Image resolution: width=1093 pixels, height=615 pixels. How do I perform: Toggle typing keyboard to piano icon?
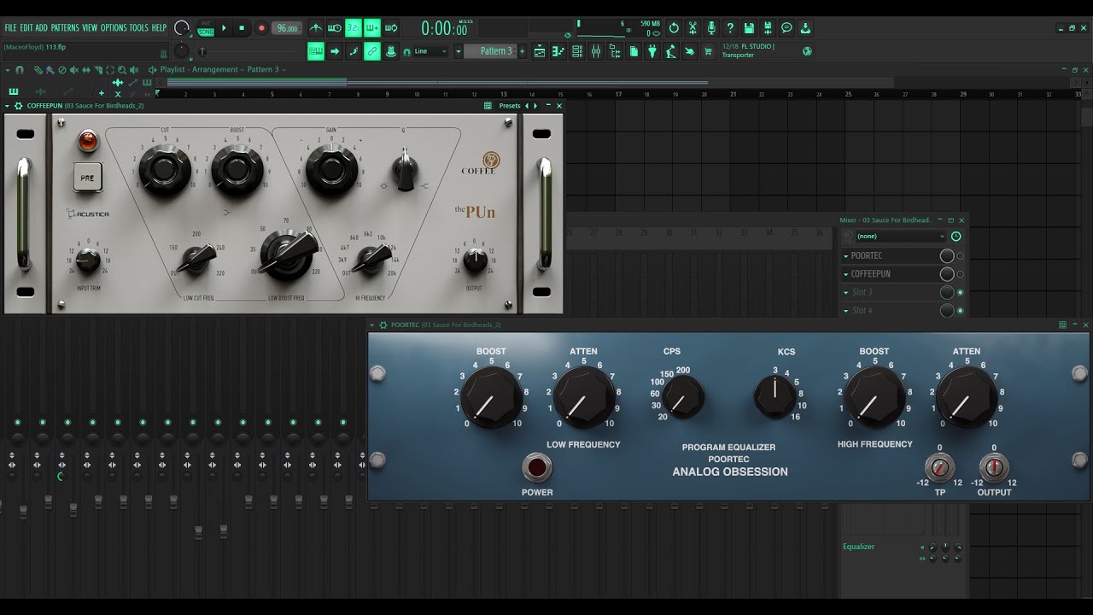point(316,51)
